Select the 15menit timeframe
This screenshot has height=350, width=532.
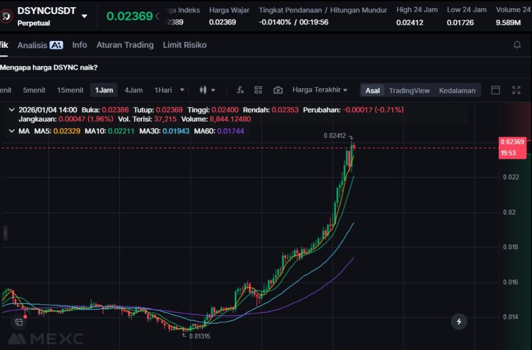(x=70, y=90)
